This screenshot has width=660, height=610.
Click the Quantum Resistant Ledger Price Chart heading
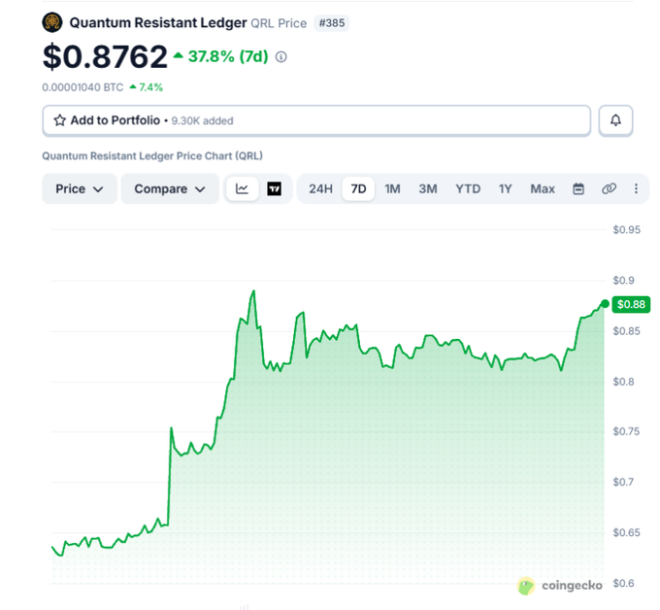pyautogui.click(x=152, y=155)
